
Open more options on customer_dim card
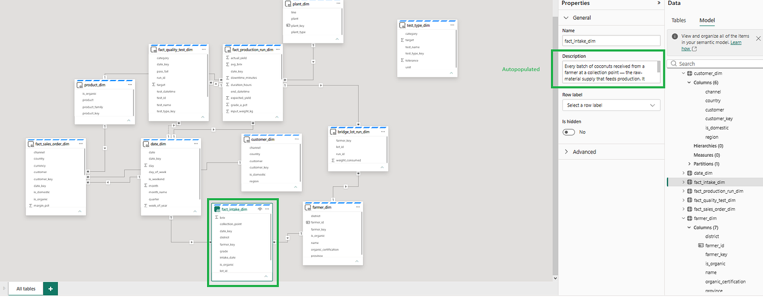(296, 139)
